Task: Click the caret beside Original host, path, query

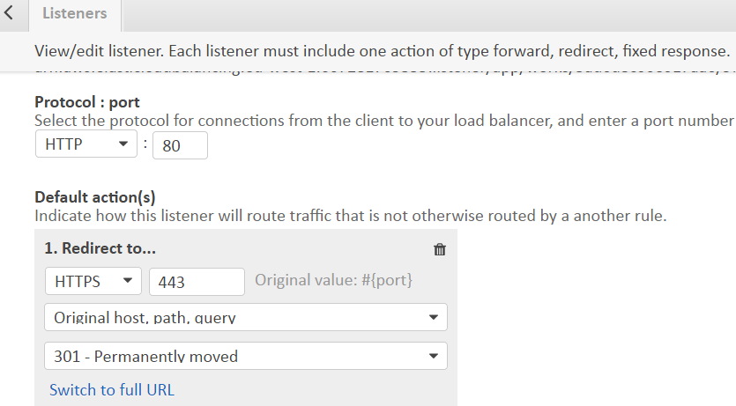Action: click(434, 317)
